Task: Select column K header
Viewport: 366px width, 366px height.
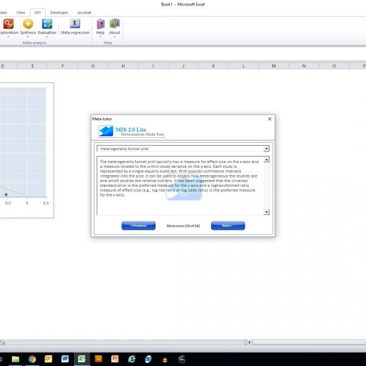Action: 213,66
